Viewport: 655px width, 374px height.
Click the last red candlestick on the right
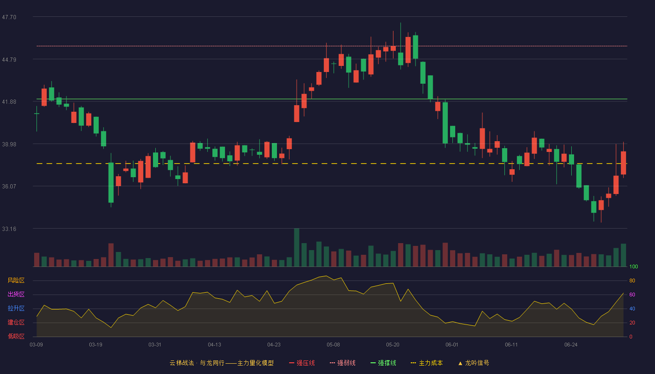623,163
